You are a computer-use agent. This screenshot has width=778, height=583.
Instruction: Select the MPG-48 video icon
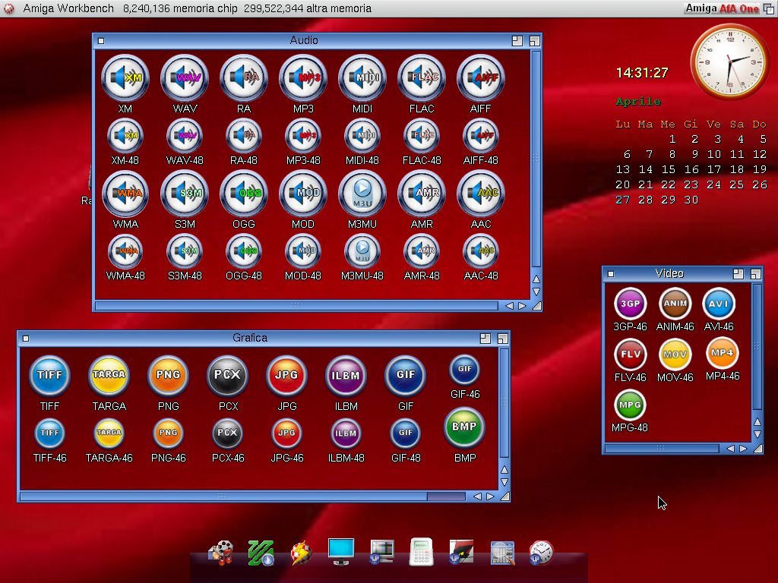tap(630, 405)
